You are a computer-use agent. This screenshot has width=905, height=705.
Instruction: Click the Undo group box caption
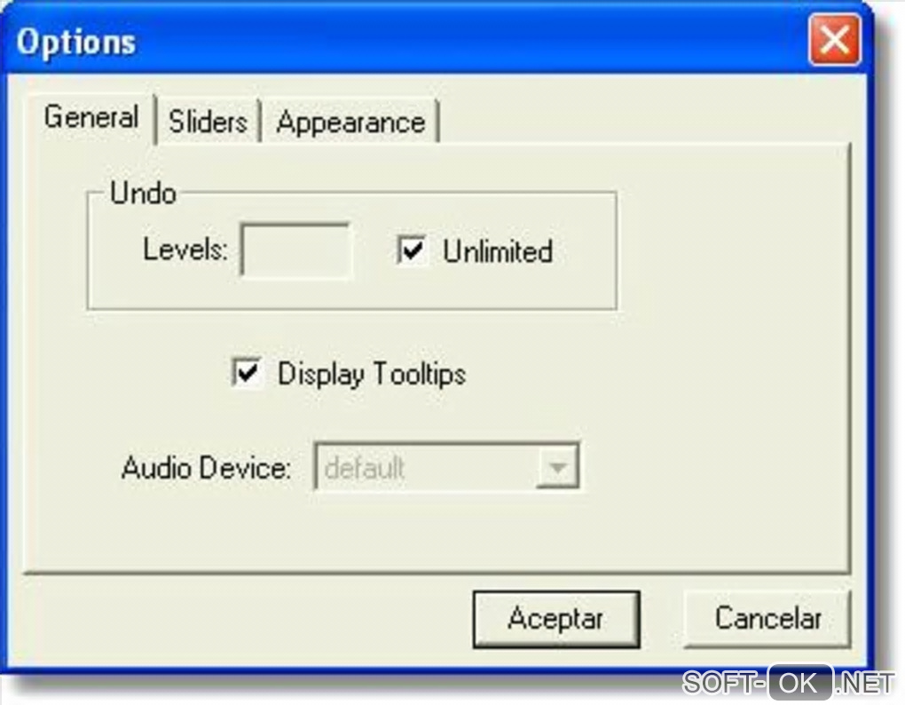tap(143, 193)
